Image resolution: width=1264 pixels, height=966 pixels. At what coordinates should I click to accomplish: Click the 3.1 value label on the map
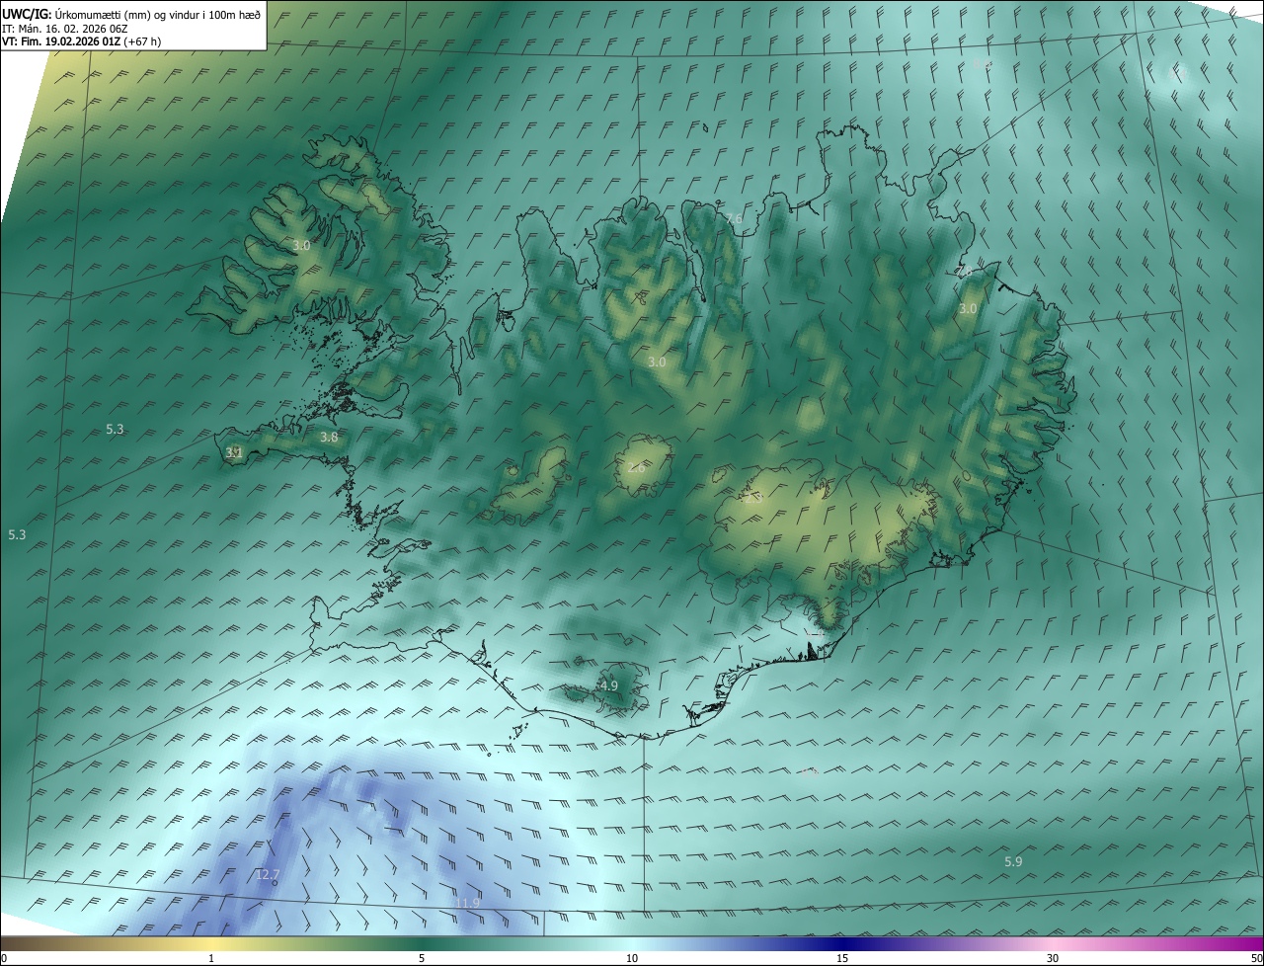click(x=234, y=452)
